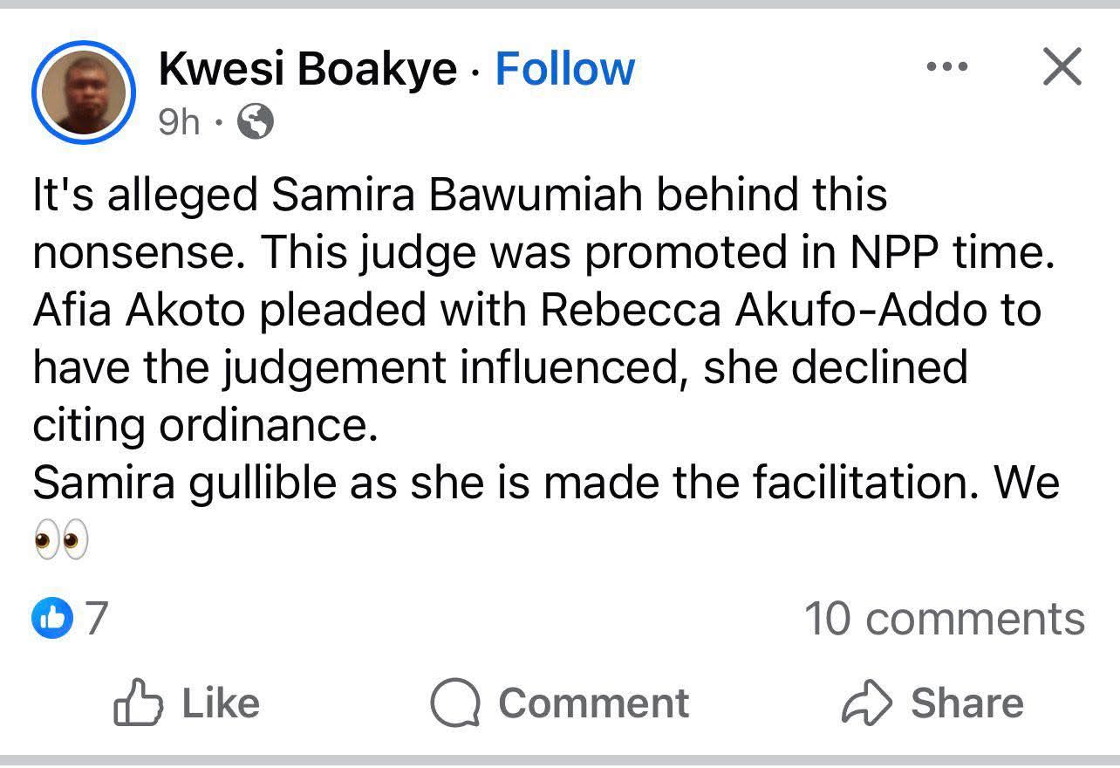The width and height of the screenshot is (1120, 768).
Task: Click the Kwesi Boakye author name
Action: tap(307, 70)
